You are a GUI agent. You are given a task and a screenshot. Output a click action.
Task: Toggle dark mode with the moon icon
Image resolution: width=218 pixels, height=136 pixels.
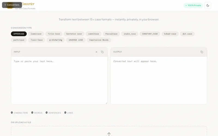coord(208,5)
